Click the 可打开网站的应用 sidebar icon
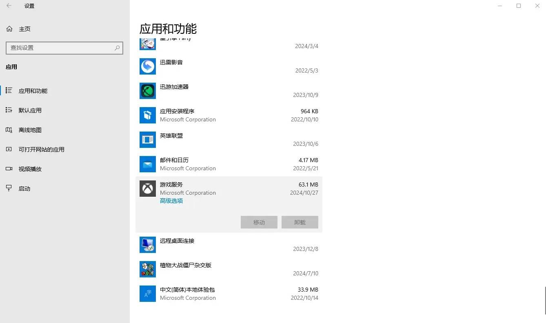This screenshot has width=546, height=323. tap(9, 149)
